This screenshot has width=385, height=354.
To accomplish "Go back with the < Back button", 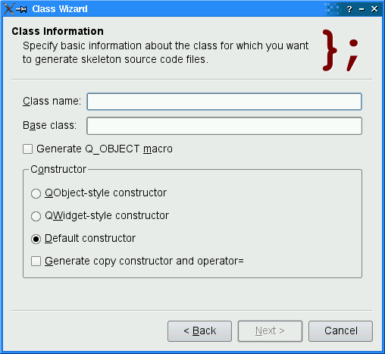I will coord(199,331).
